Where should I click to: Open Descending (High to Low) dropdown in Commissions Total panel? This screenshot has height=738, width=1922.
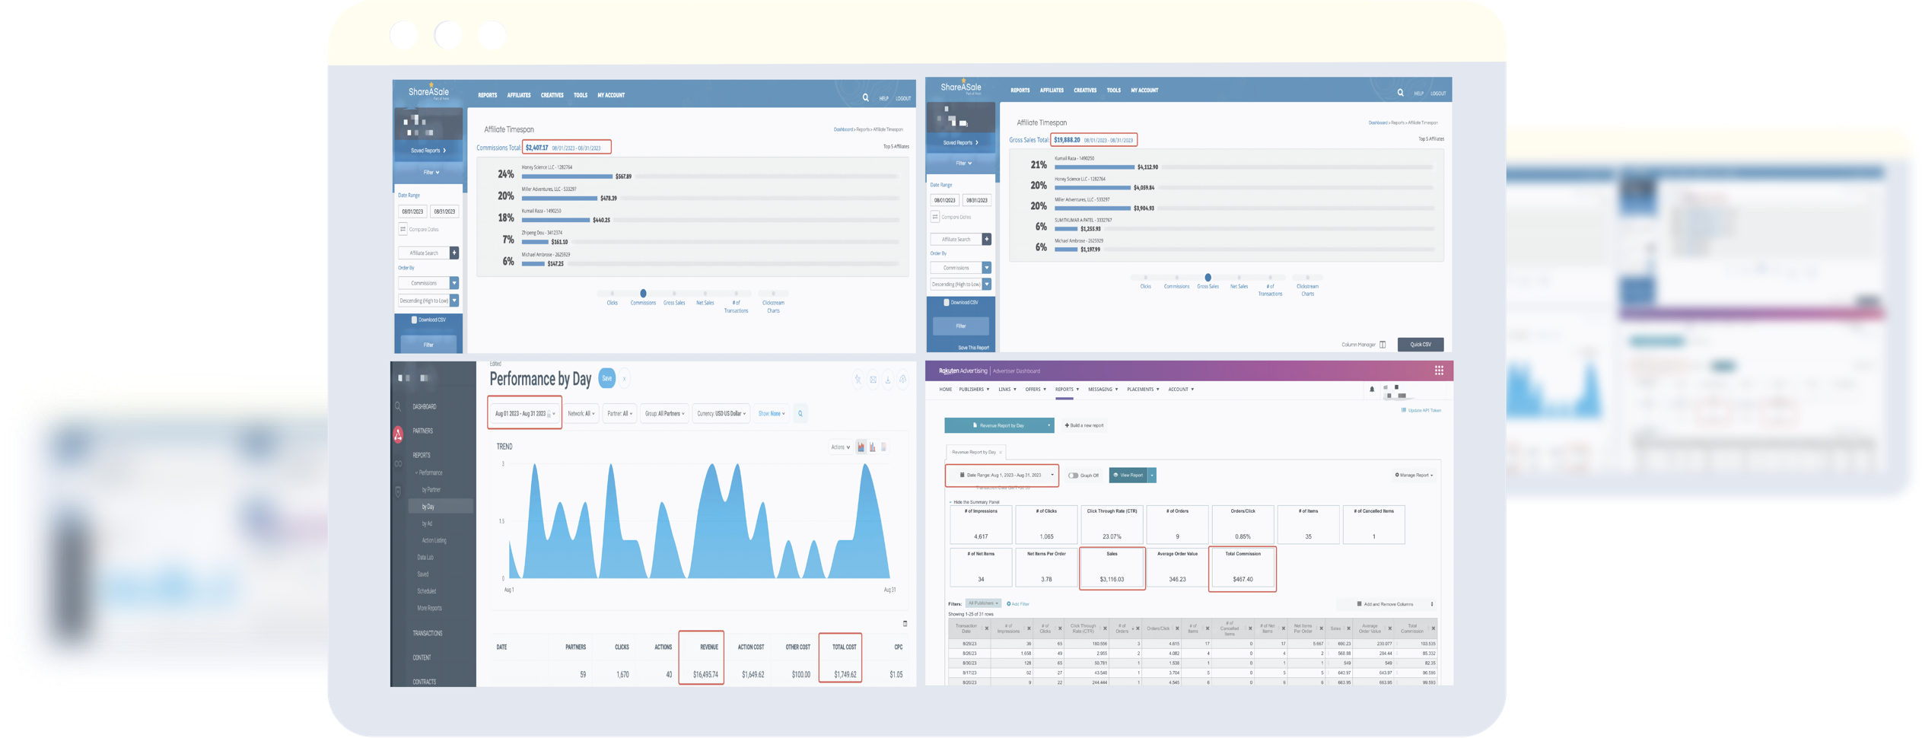(428, 301)
